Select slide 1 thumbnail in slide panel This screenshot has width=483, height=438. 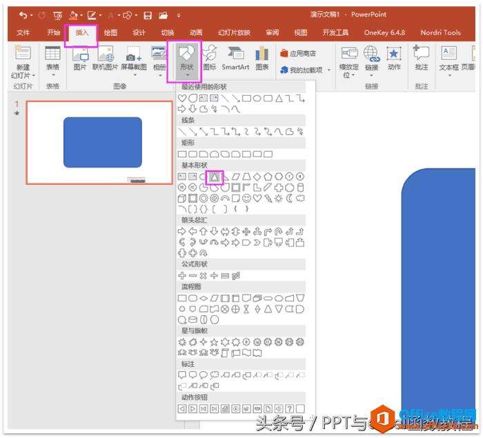point(99,143)
